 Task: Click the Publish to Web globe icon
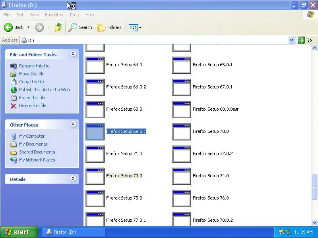tap(14, 90)
